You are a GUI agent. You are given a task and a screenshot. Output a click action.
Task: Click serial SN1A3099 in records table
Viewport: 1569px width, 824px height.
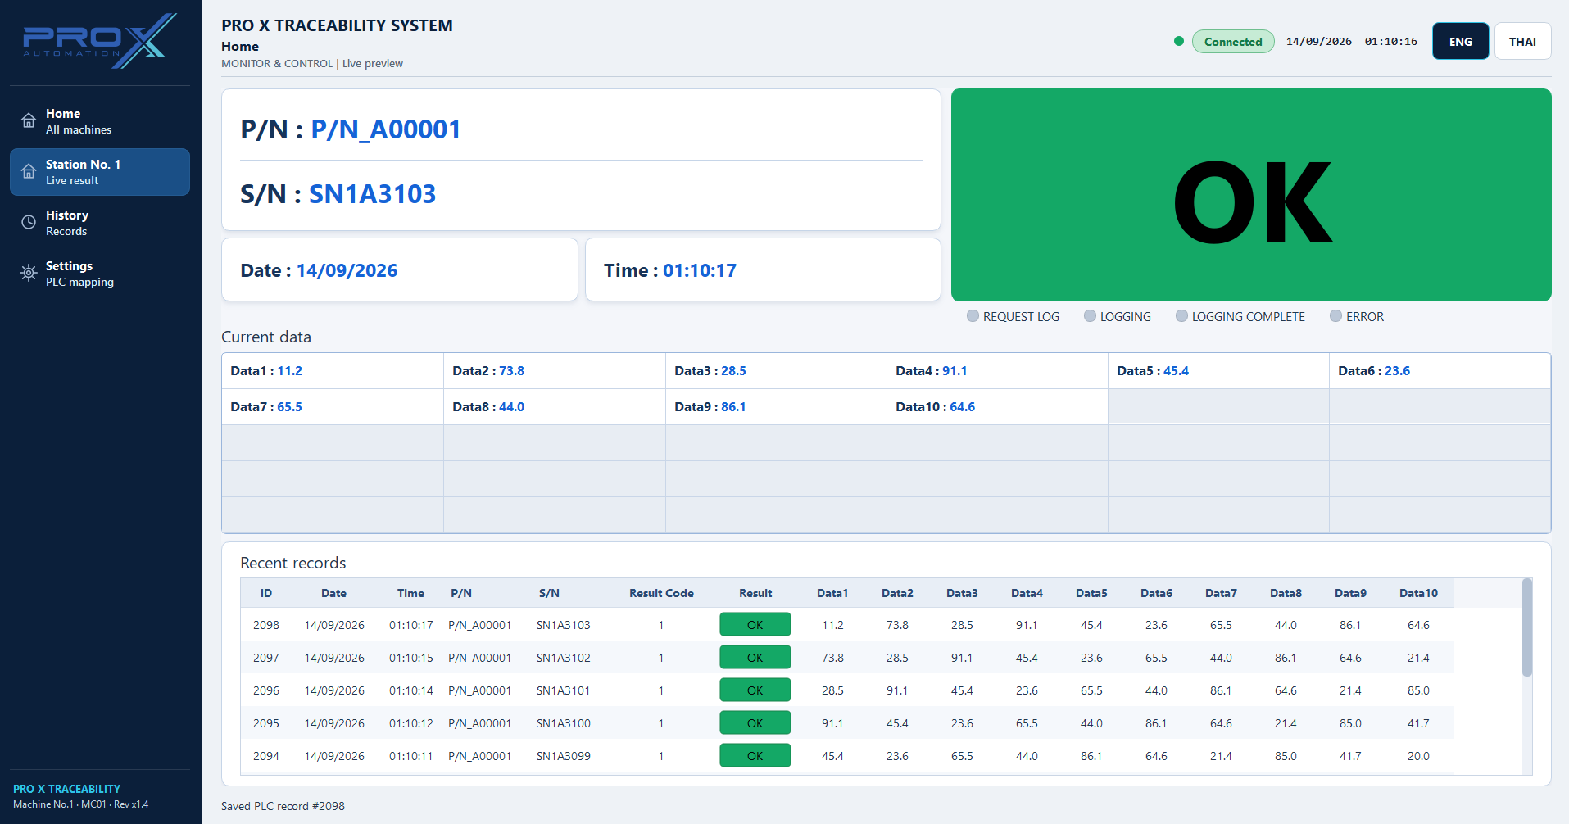(564, 756)
